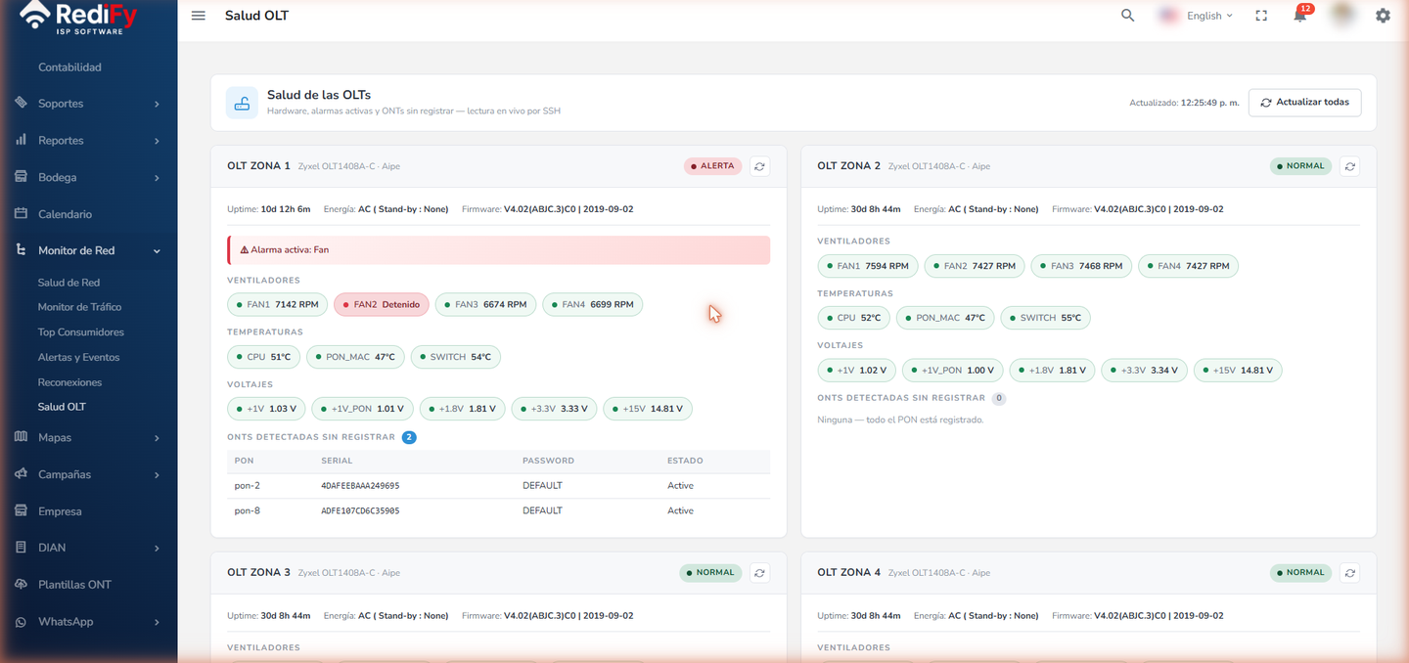
Task: Expand Soportes submenu chevron
Action: pos(157,104)
